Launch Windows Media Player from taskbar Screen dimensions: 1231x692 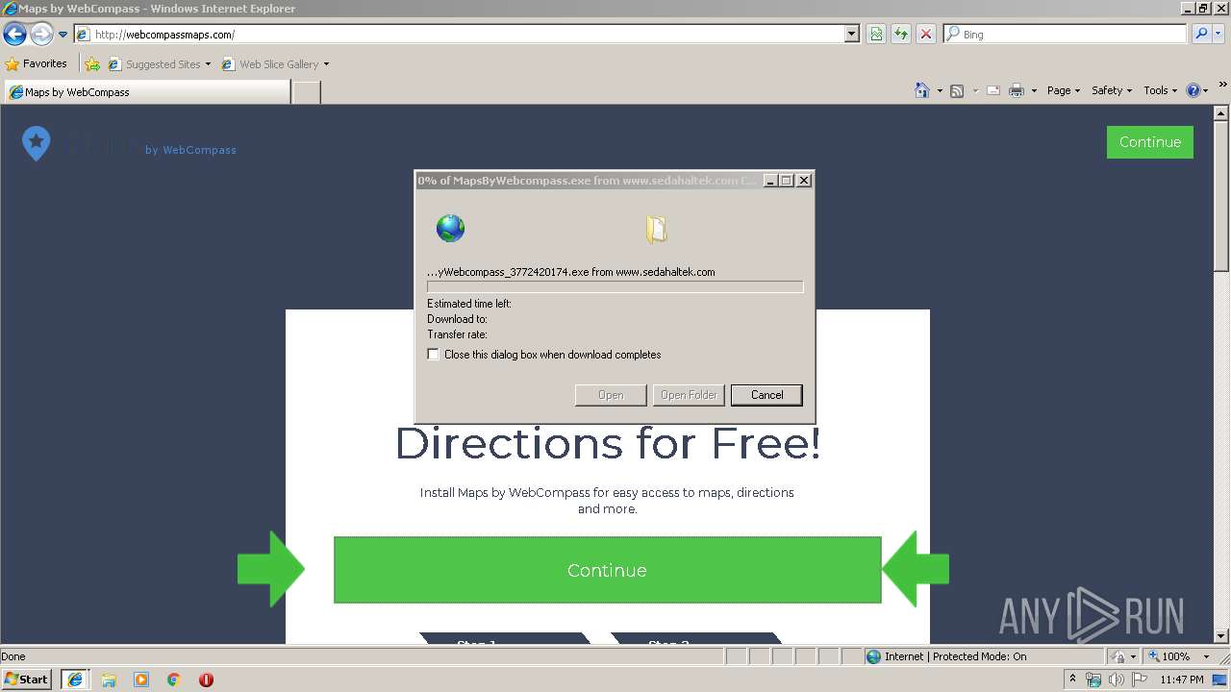click(x=141, y=680)
